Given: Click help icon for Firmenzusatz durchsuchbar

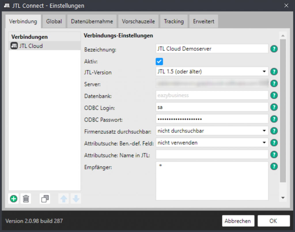Looking at the screenshot, I should [x=274, y=131].
